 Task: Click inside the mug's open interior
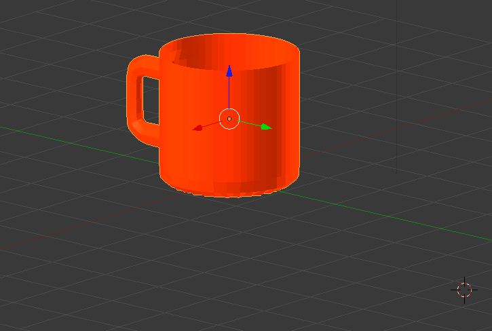point(232,52)
